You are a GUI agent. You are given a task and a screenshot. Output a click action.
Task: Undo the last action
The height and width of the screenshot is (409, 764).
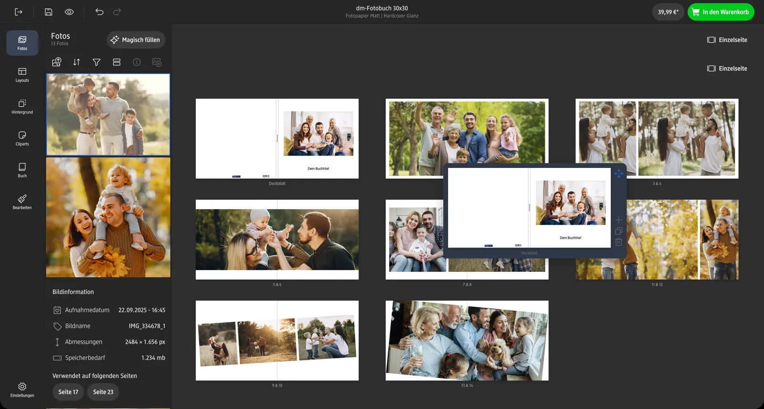[x=99, y=12]
